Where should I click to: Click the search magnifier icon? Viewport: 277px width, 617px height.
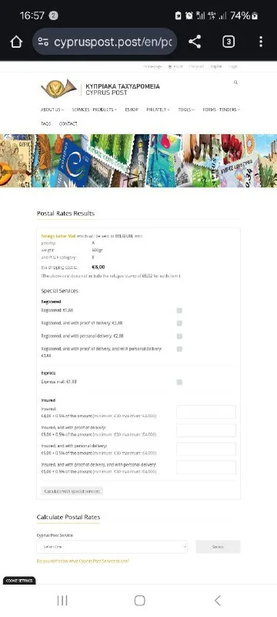click(x=235, y=83)
